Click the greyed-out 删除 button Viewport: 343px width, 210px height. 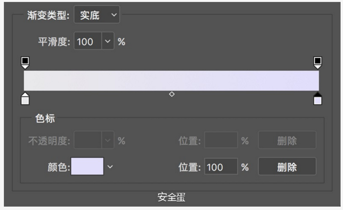coord(287,141)
